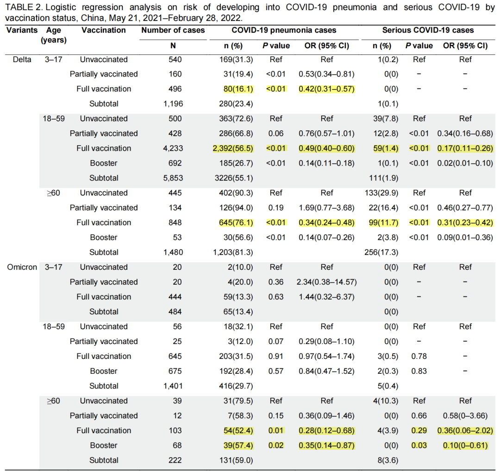Select the "Variants" column header
Image resolution: width=500 pixels, height=472 pixels.
point(22,31)
